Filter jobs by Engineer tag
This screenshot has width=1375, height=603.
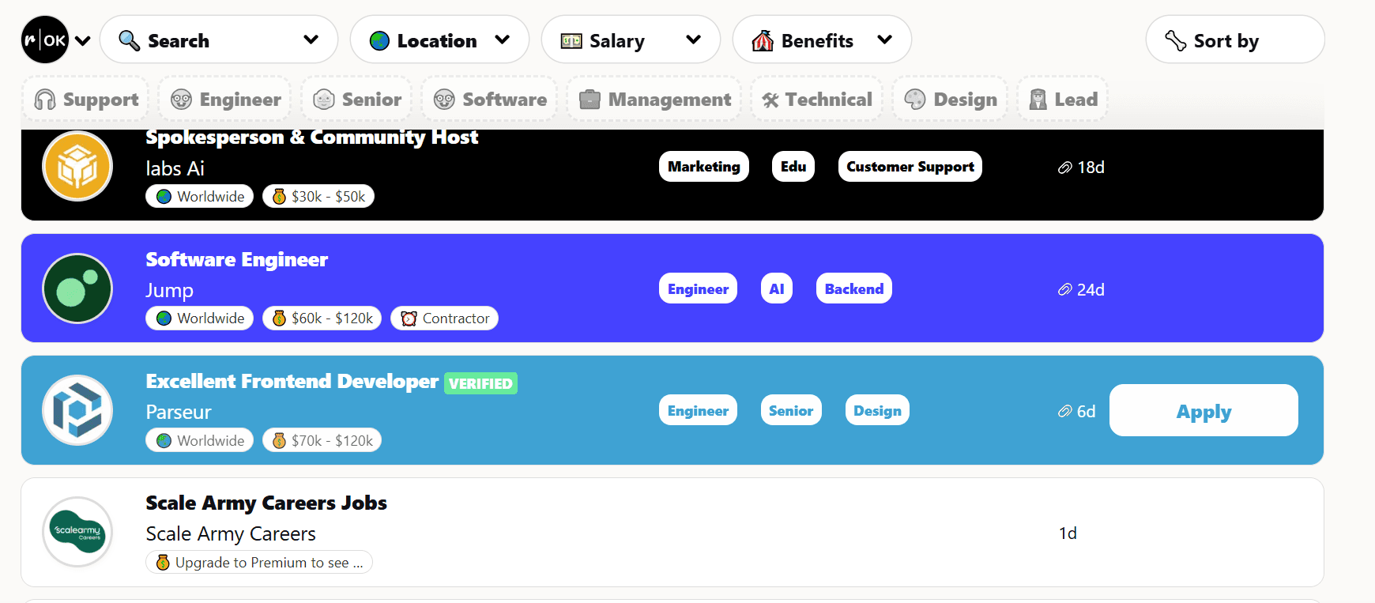(x=225, y=99)
